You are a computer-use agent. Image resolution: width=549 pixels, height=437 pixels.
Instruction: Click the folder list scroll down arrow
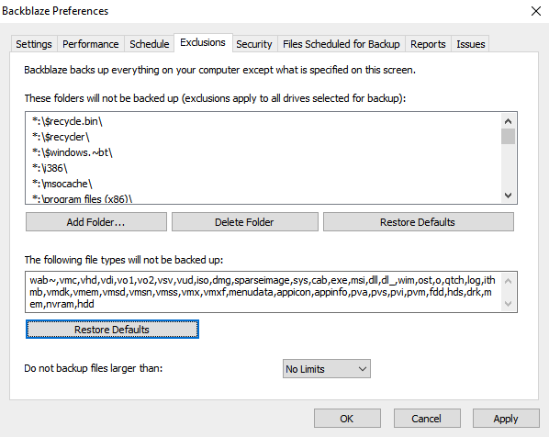tap(508, 196)
